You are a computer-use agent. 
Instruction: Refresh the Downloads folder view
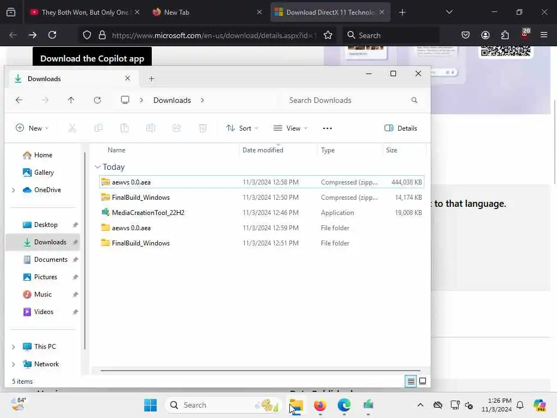(97, 100)
